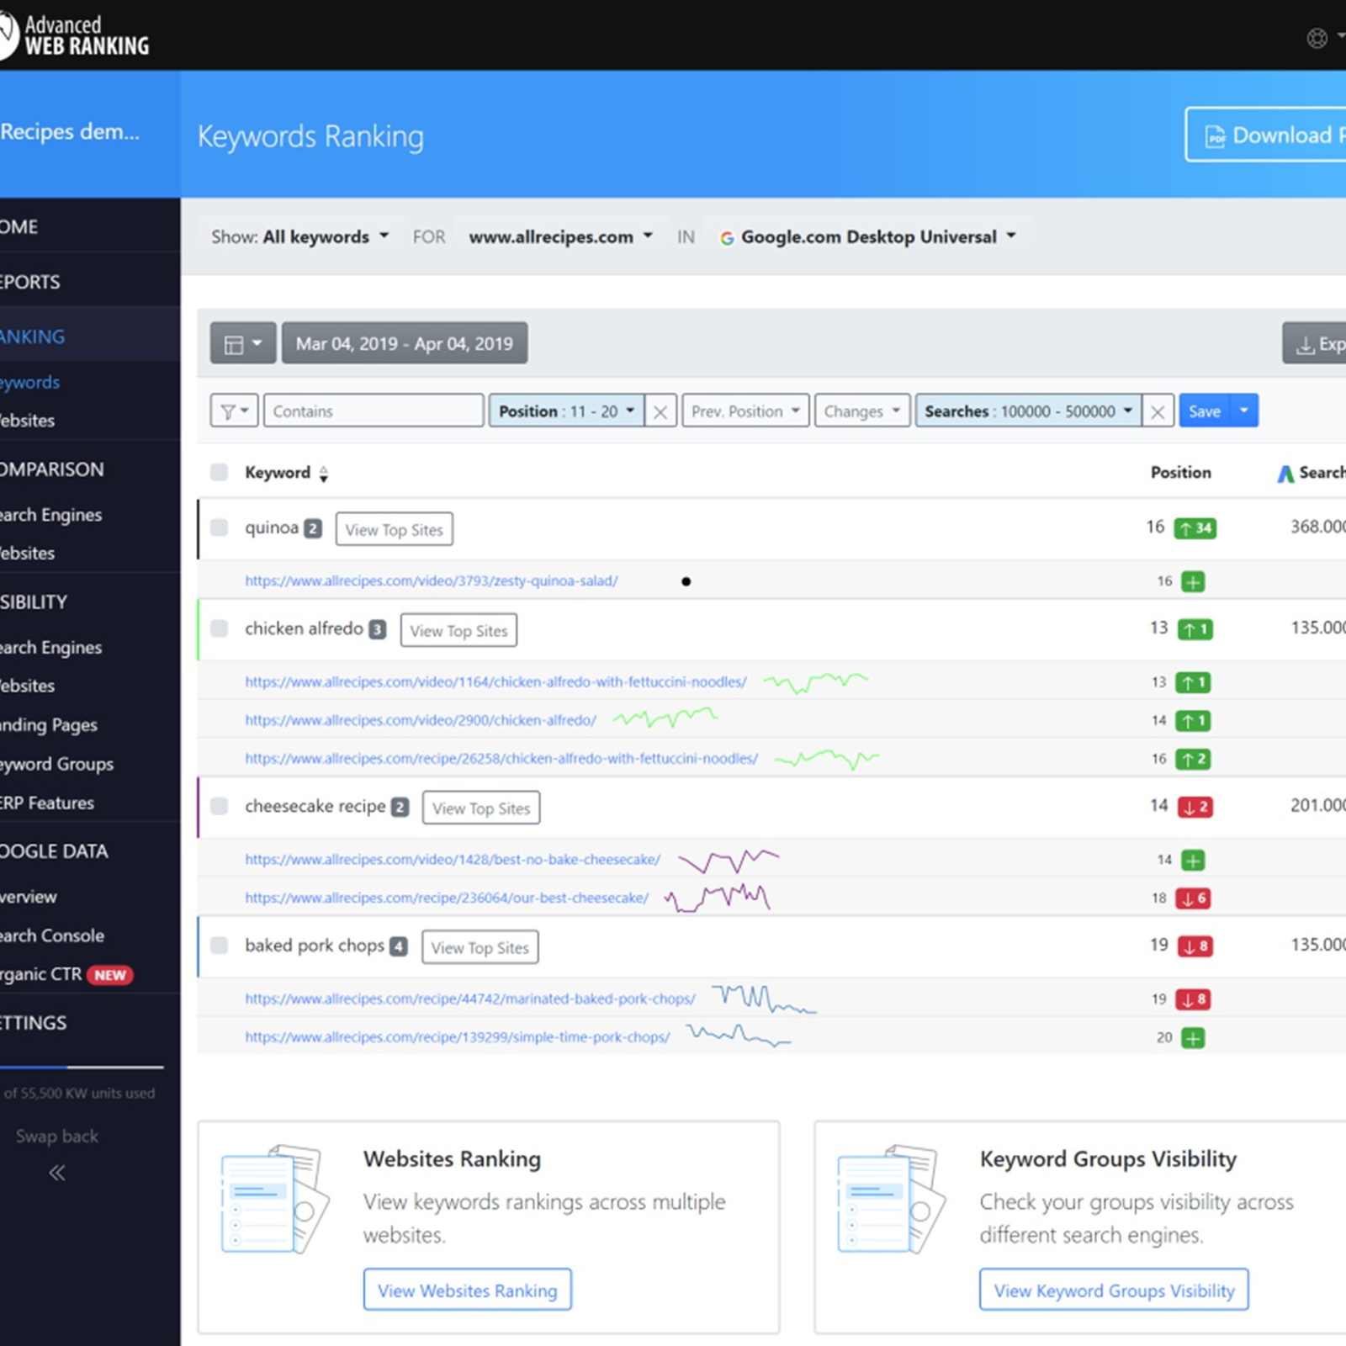This screenshot has height=1346, width=1346.
Task: Switch to the Websites section under Ranking
Action: [x=28, y=421]
